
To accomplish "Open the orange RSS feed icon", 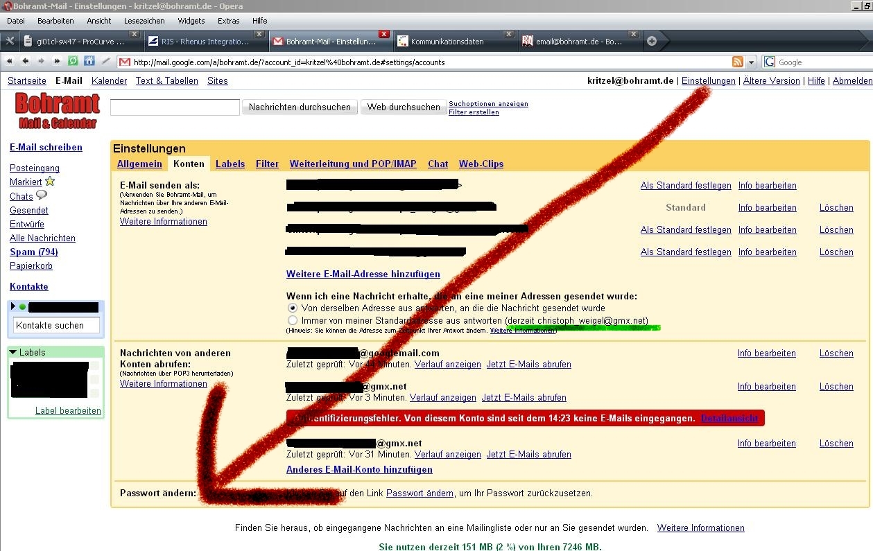I will (x=738, y=62).
